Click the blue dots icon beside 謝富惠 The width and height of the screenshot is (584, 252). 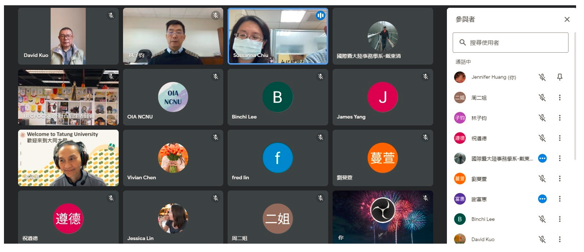542,199
